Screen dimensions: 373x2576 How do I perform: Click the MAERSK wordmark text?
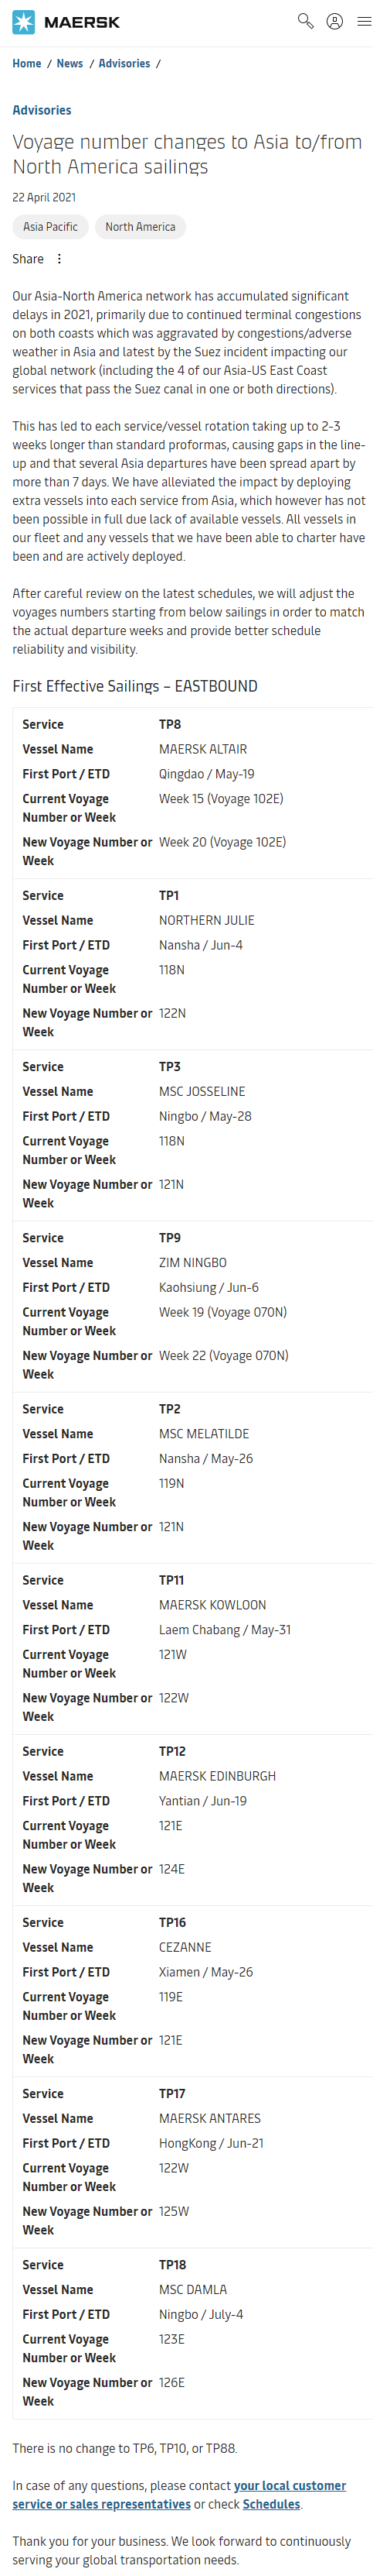(x=82, y=22)
